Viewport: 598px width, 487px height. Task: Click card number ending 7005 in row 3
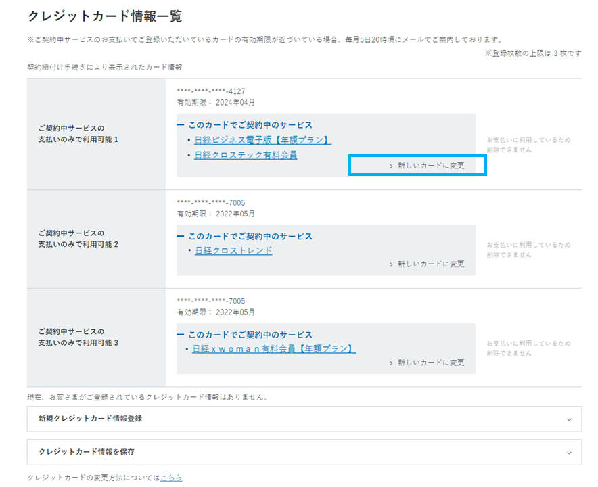(x=211, y=301)
